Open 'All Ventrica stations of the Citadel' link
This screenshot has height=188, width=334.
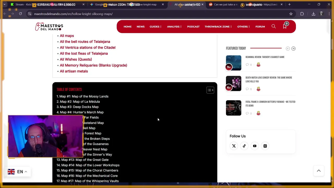(87, 48)
